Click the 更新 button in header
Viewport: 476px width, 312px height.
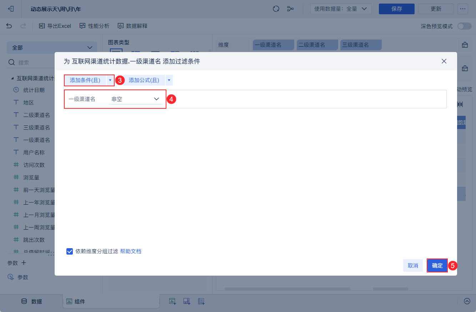[x=436, y=9]
